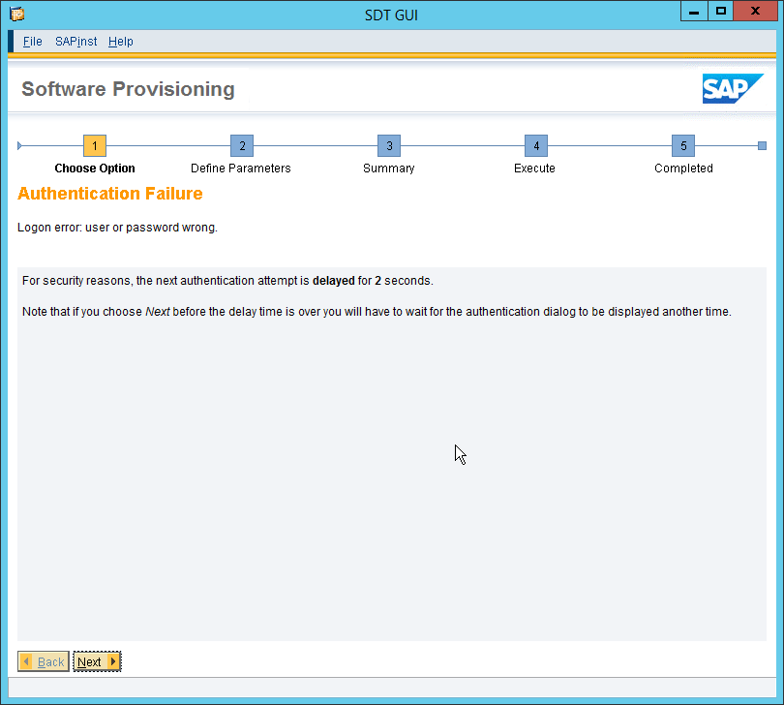Viewport: 784px width, 705px height.
Task: Click the delayed authentication security message
Action: click(227, 281)
